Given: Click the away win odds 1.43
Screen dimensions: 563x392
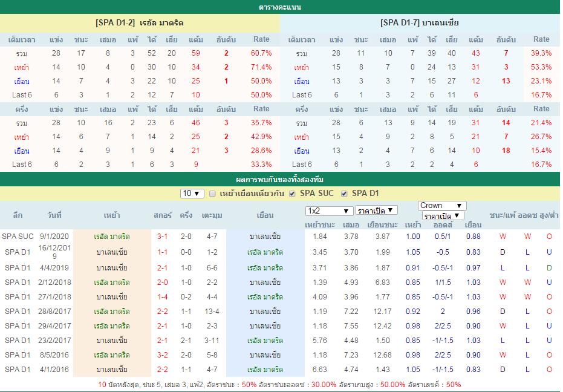Looking at the screenshot, I should coord(383,370).
